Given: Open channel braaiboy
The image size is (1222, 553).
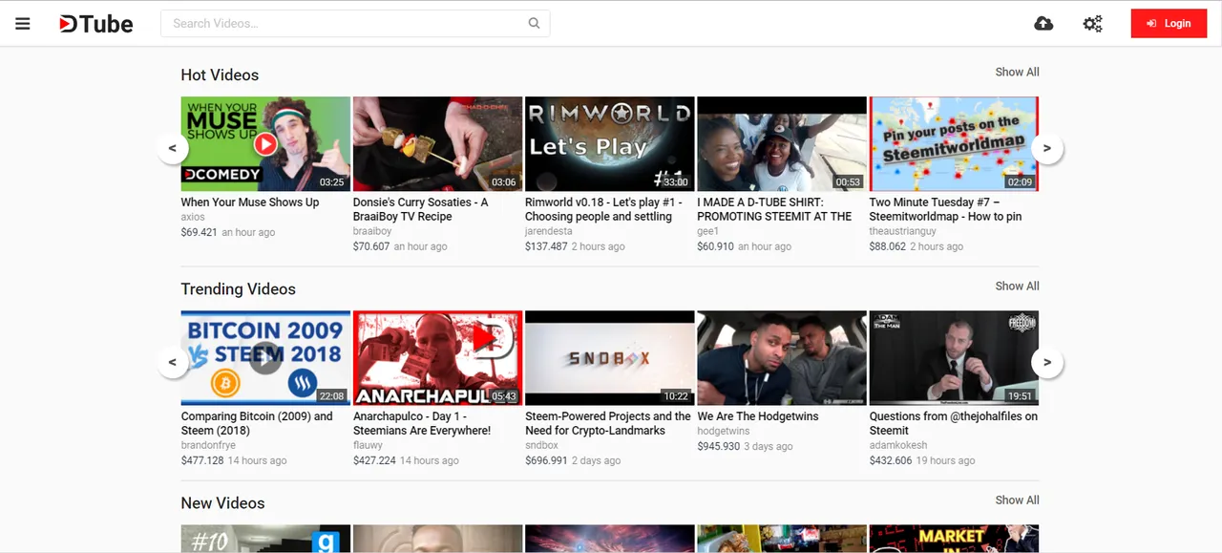Looking at the screenshot, I should 372,231.
